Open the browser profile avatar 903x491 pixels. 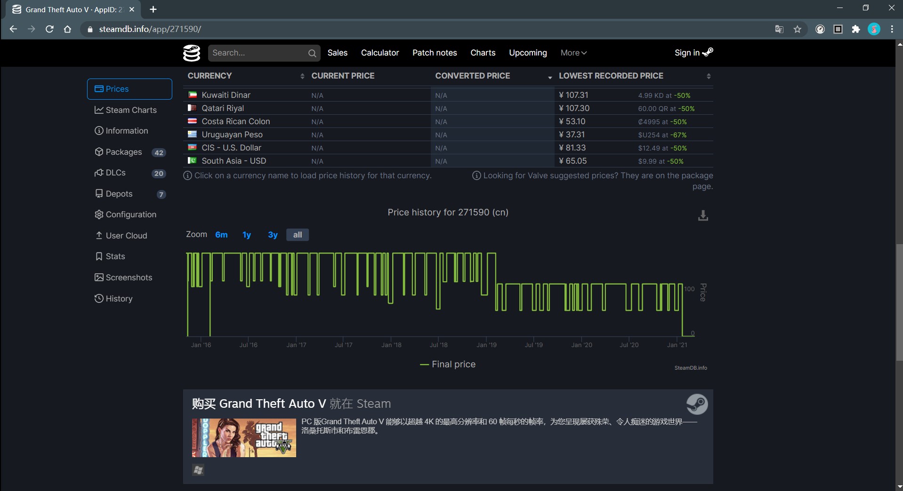874,29
